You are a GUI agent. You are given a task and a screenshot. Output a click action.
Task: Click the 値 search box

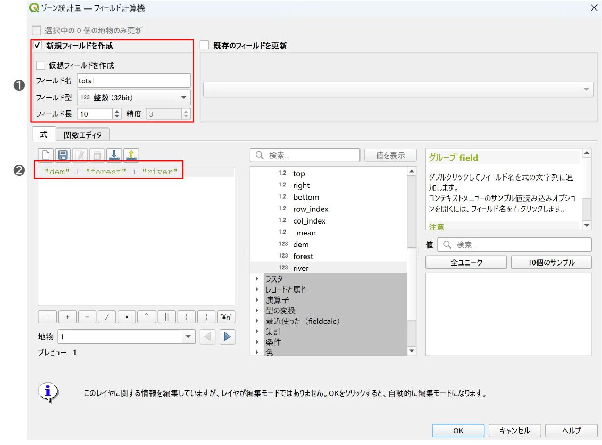[x=514, y=245]
